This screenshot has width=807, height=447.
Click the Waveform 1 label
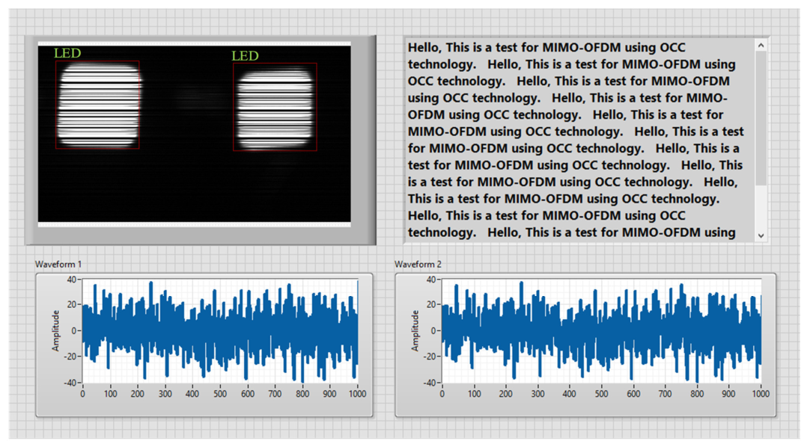pyautogui.click(x=58, y=264)
